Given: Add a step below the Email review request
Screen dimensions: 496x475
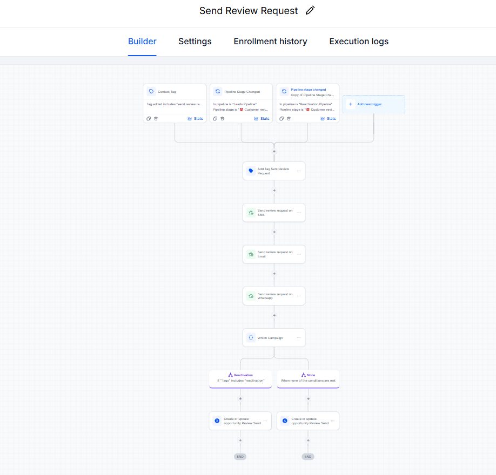Looking at the screenshot, I should coord(274,274).
